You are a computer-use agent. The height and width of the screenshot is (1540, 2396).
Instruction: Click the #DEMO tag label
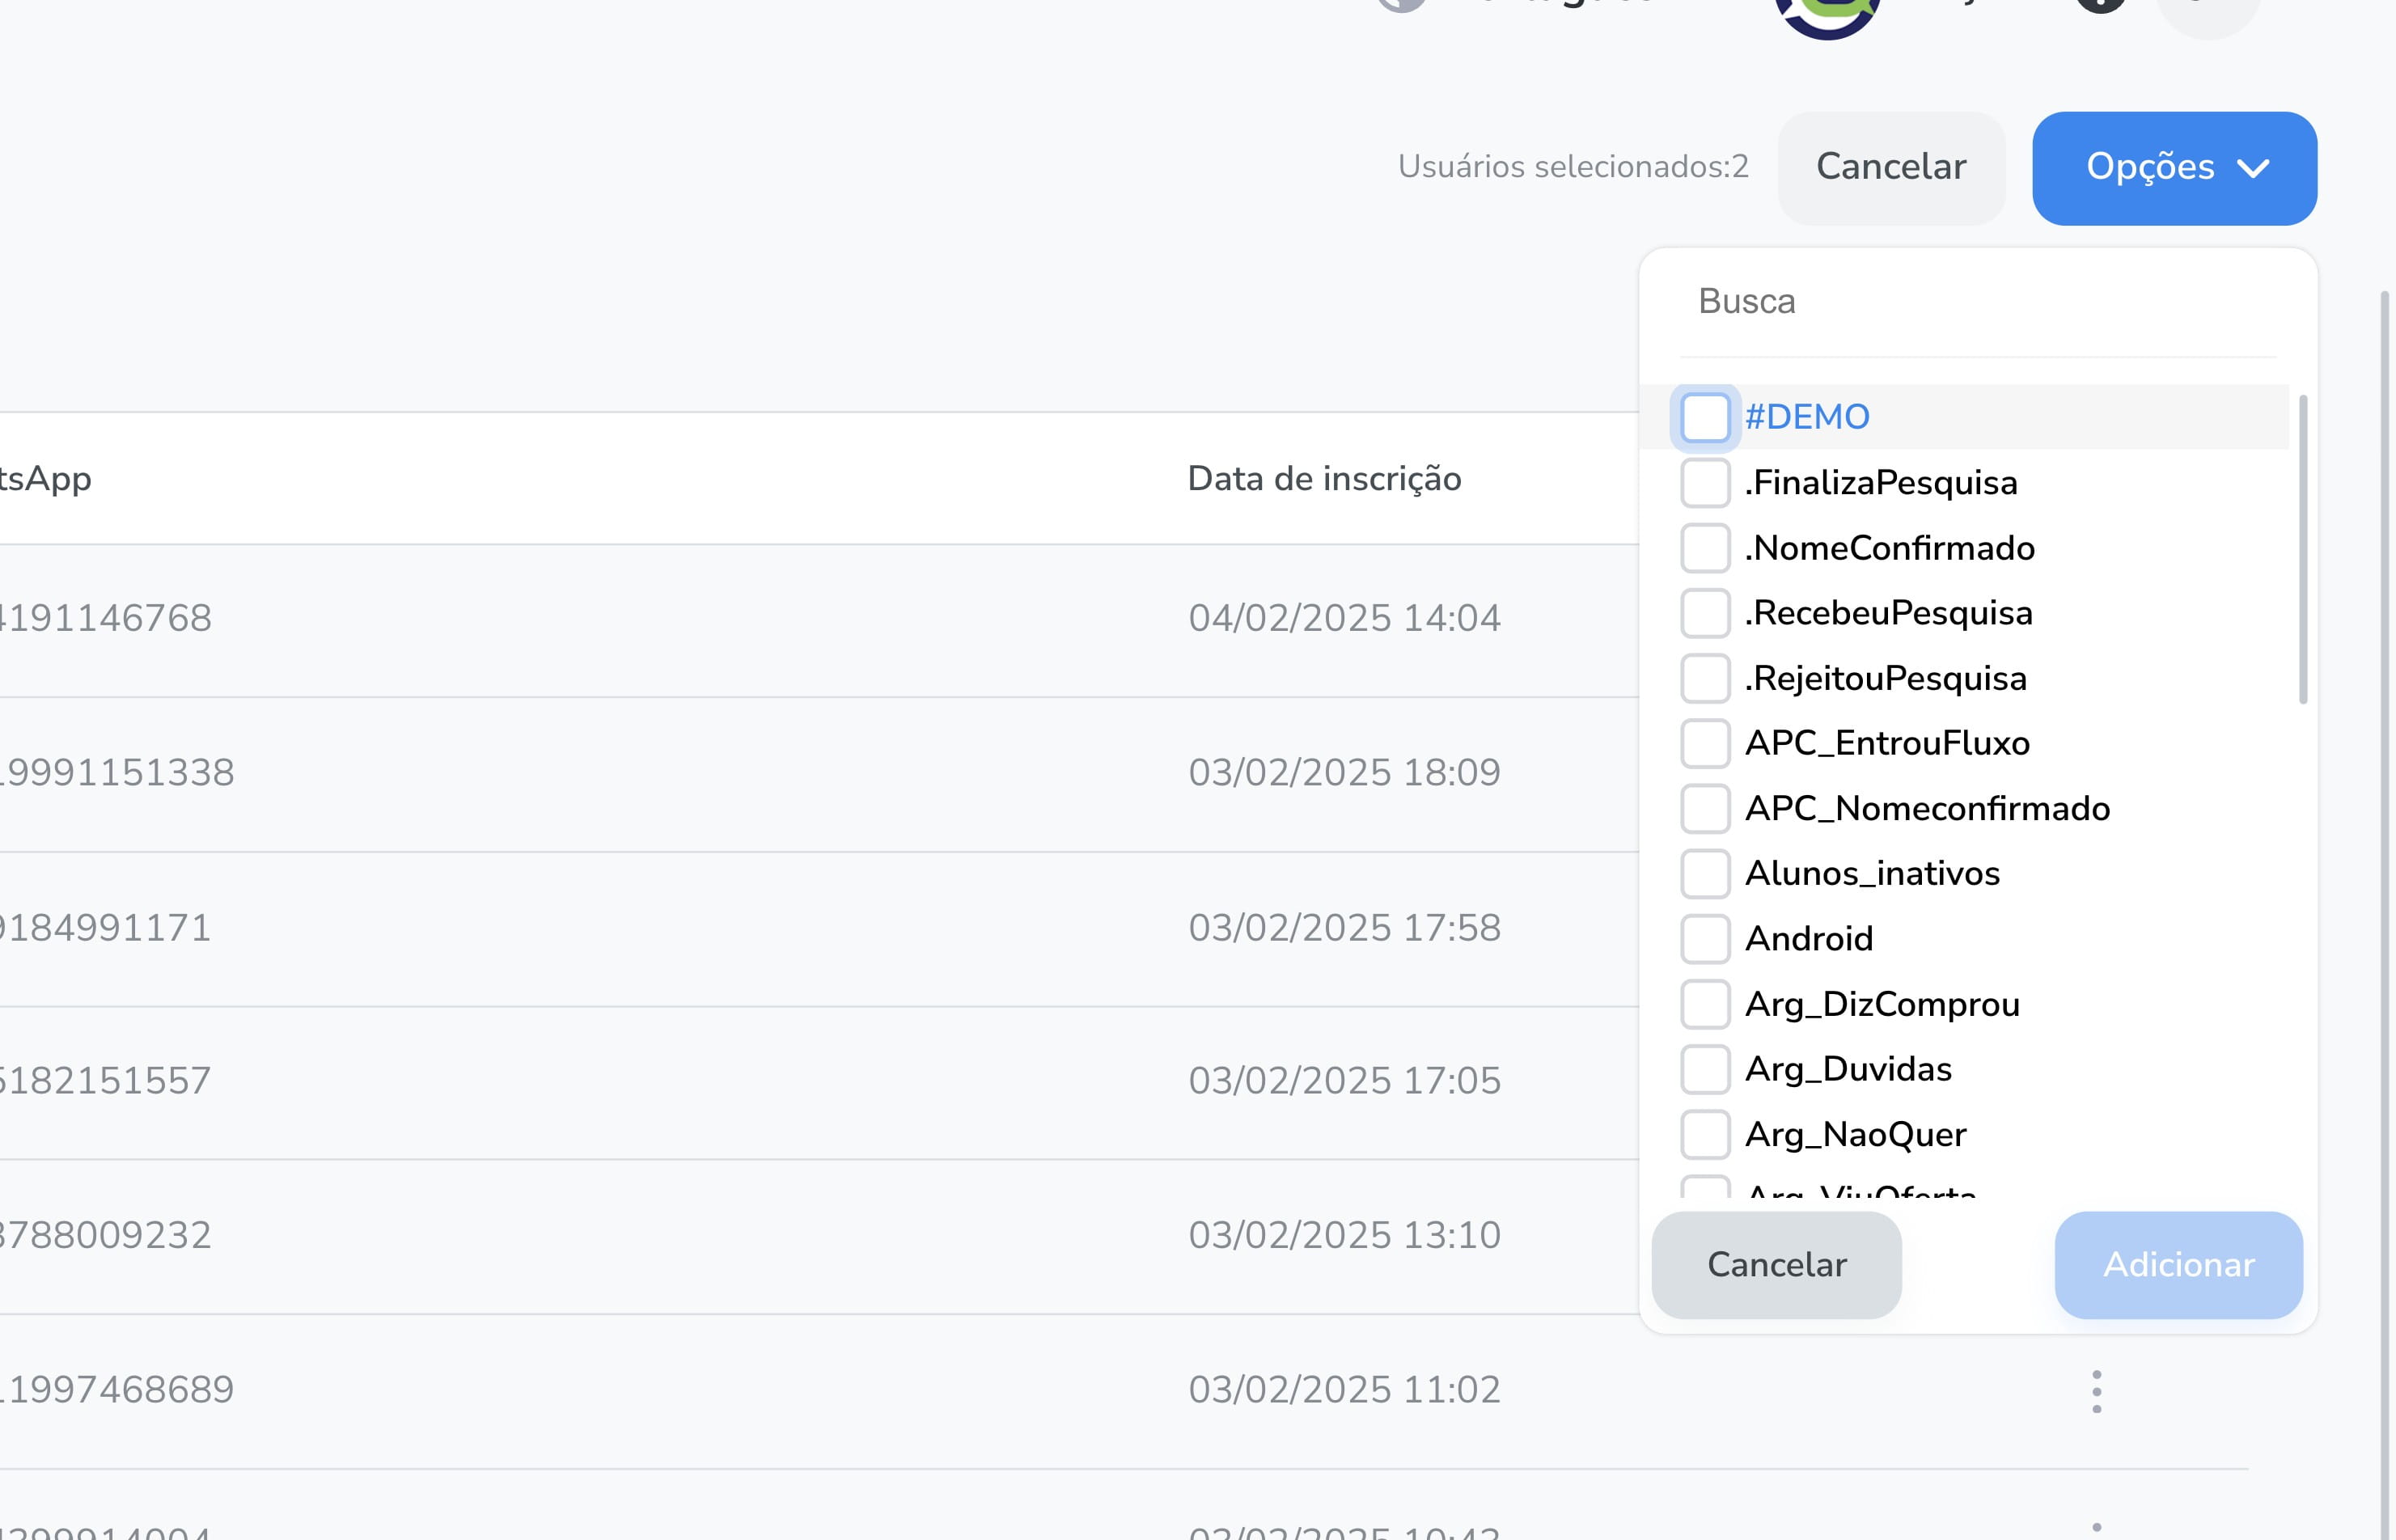pyautogui.click(x=1807, y=417)
